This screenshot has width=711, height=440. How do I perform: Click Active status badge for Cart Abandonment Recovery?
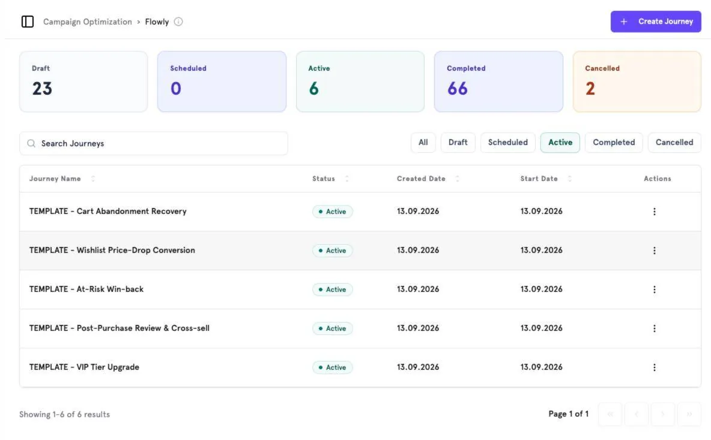[x=332, y=212]
